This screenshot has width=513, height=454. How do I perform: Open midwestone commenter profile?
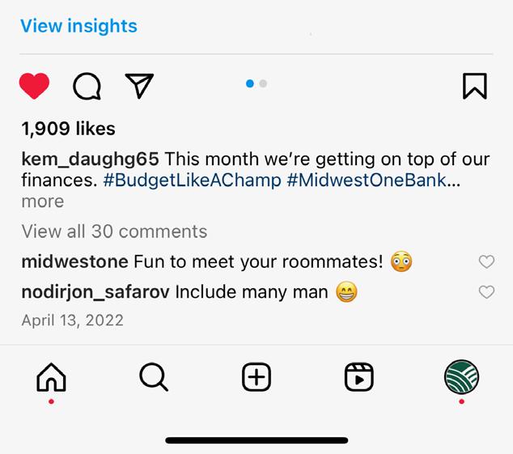pos(74,261)
